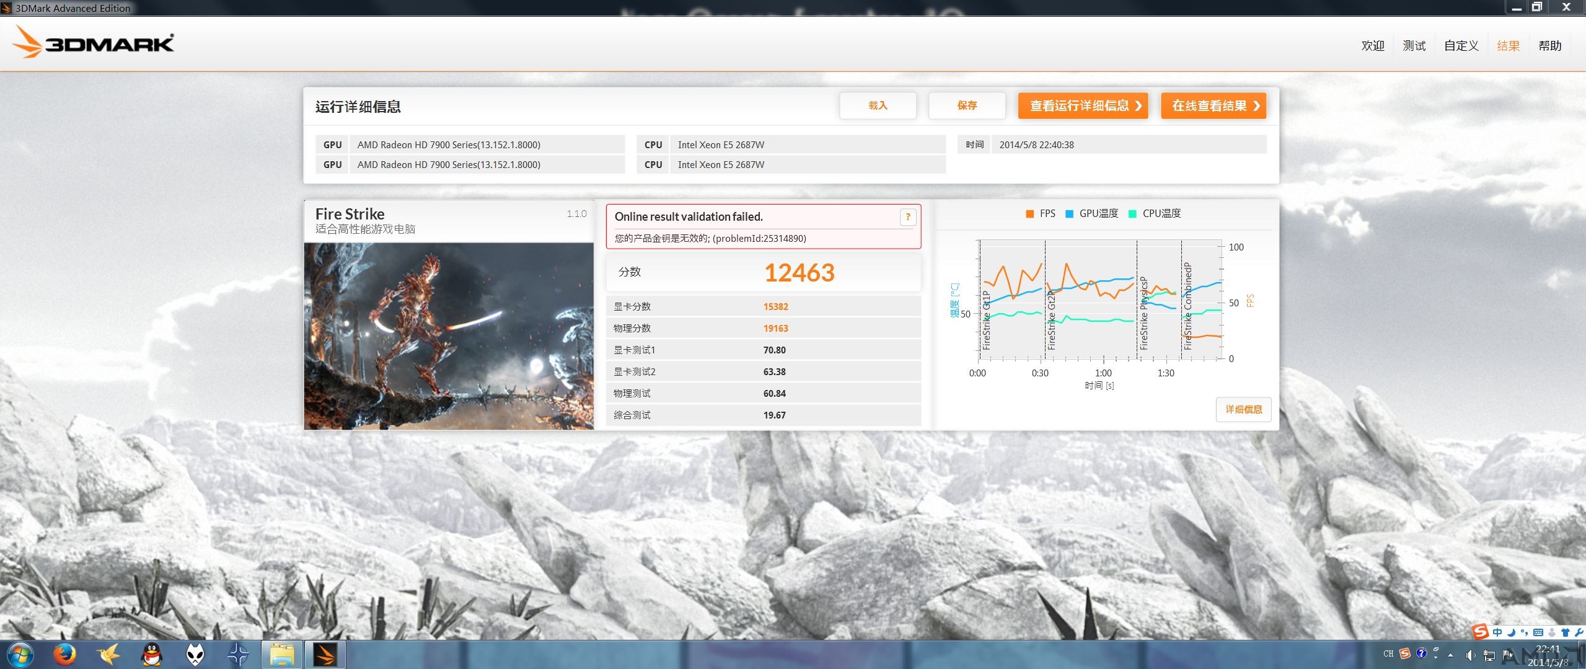Open the yellow bird app in taskbar
This screenshot has width=1586, height=669.
(x=108, y=655)
